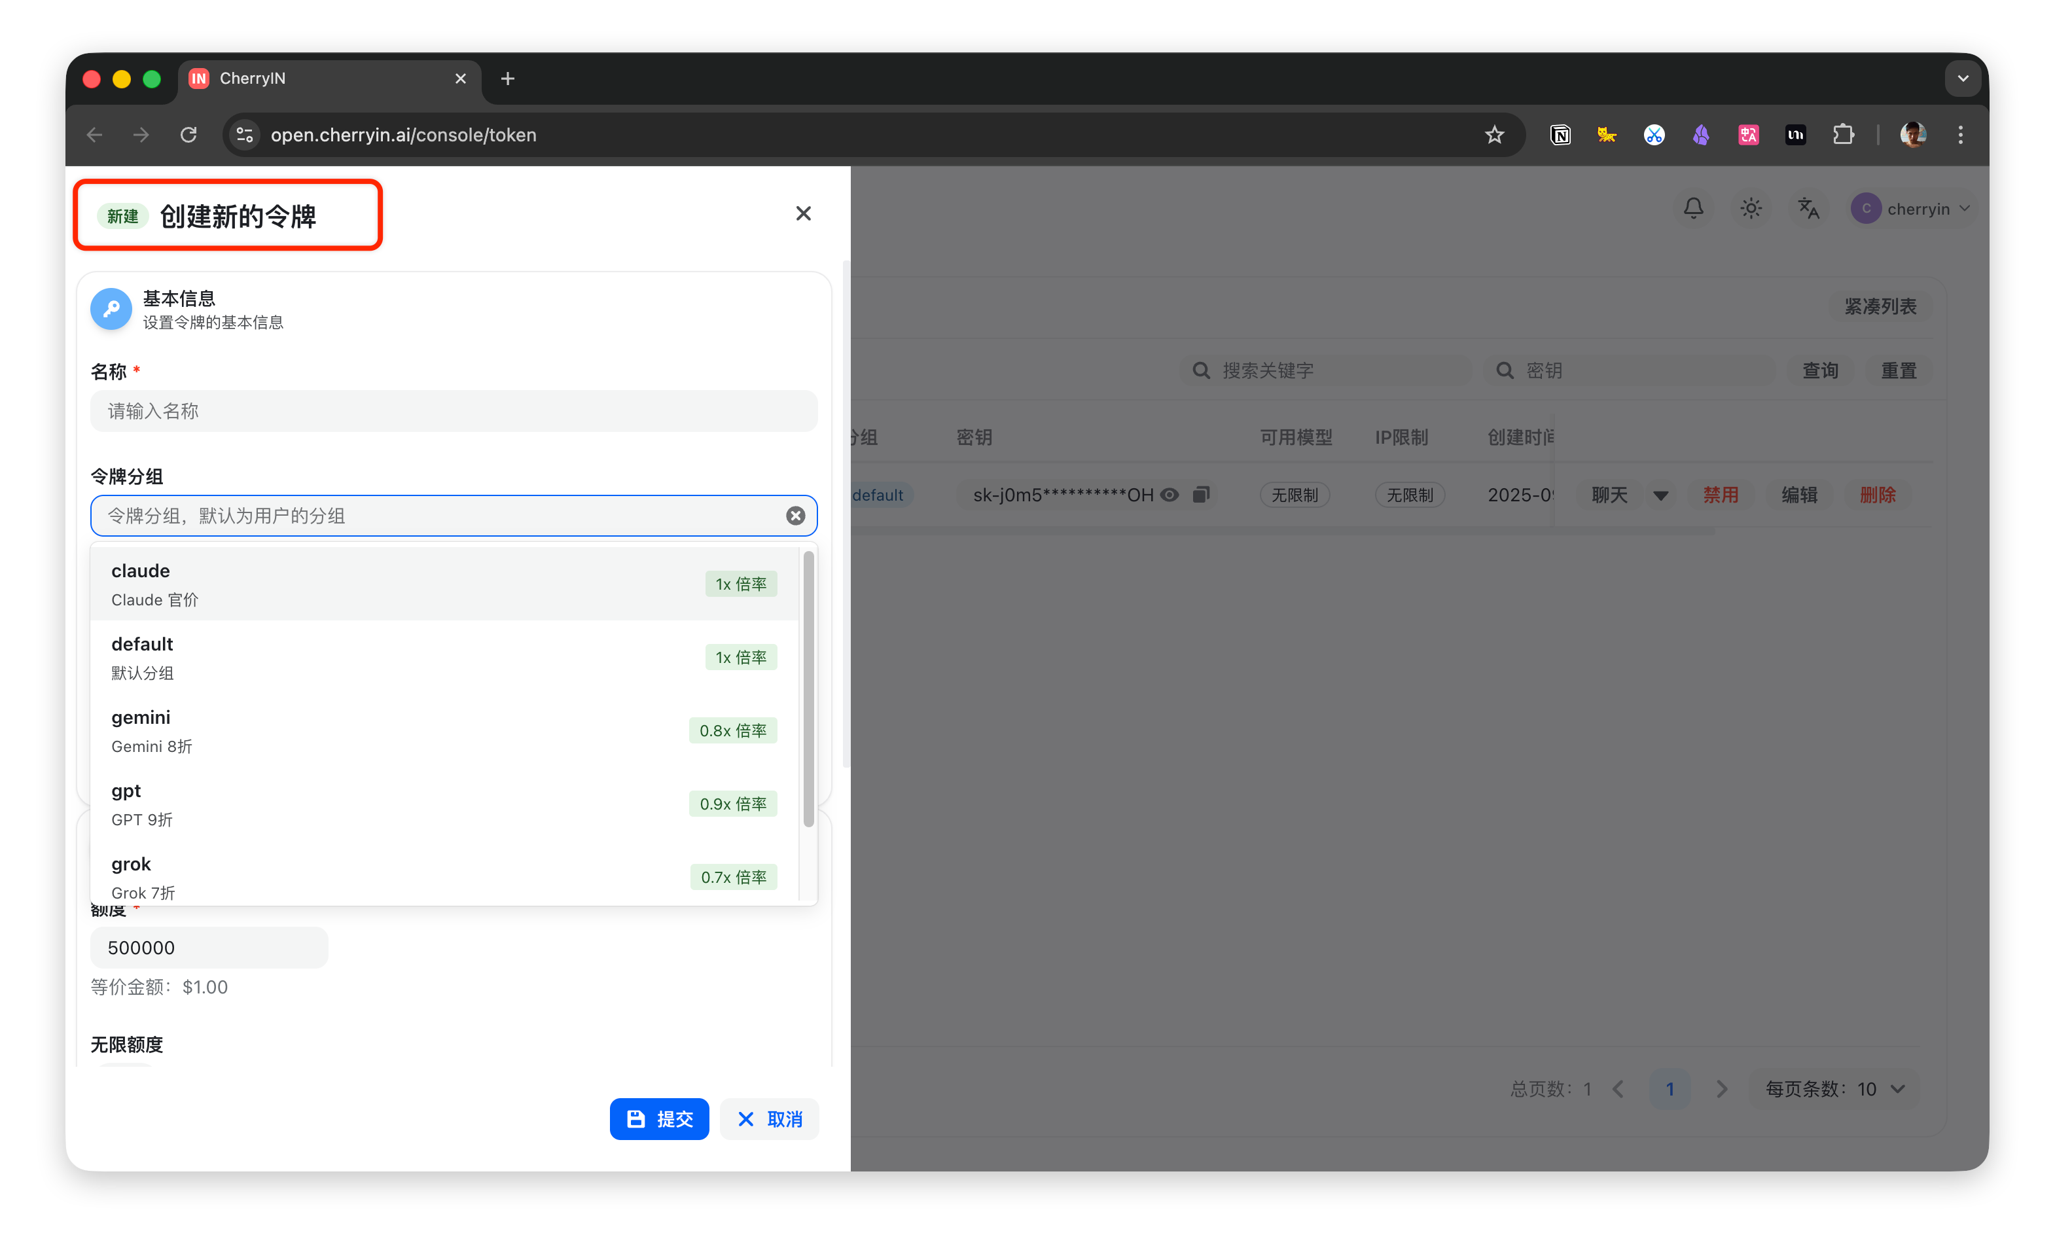Screen dimensions: 2055x1250
Task: Expand the chat dropdown arrow
Action: (1660, 495)
